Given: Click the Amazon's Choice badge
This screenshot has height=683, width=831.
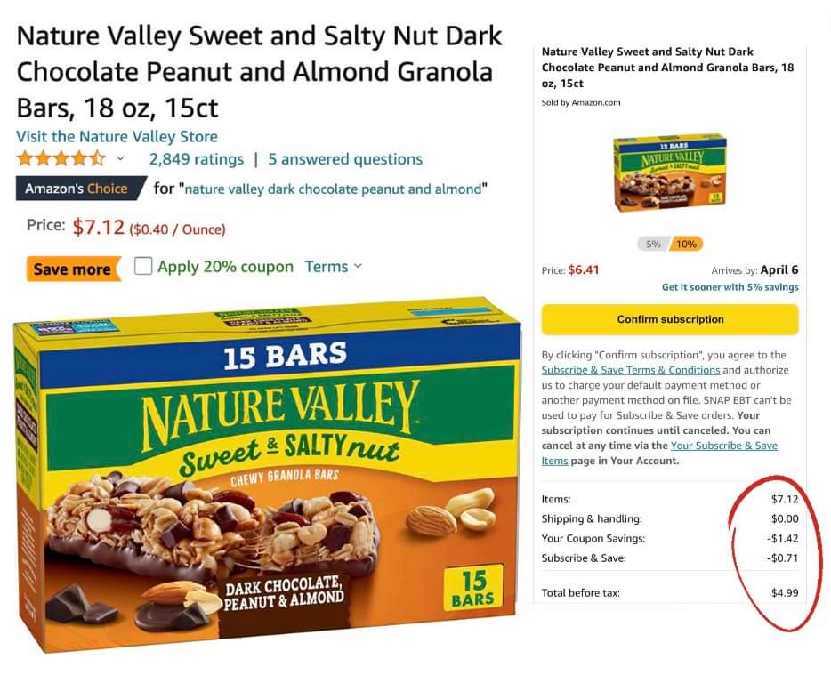Looking at the screenshot, I should [79, 189].
